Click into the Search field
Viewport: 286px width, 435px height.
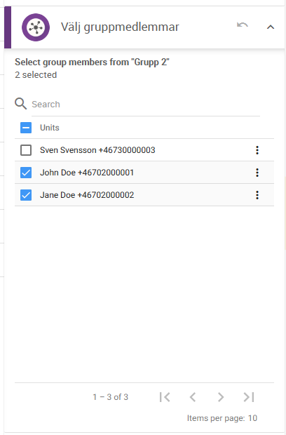(146, 105)
